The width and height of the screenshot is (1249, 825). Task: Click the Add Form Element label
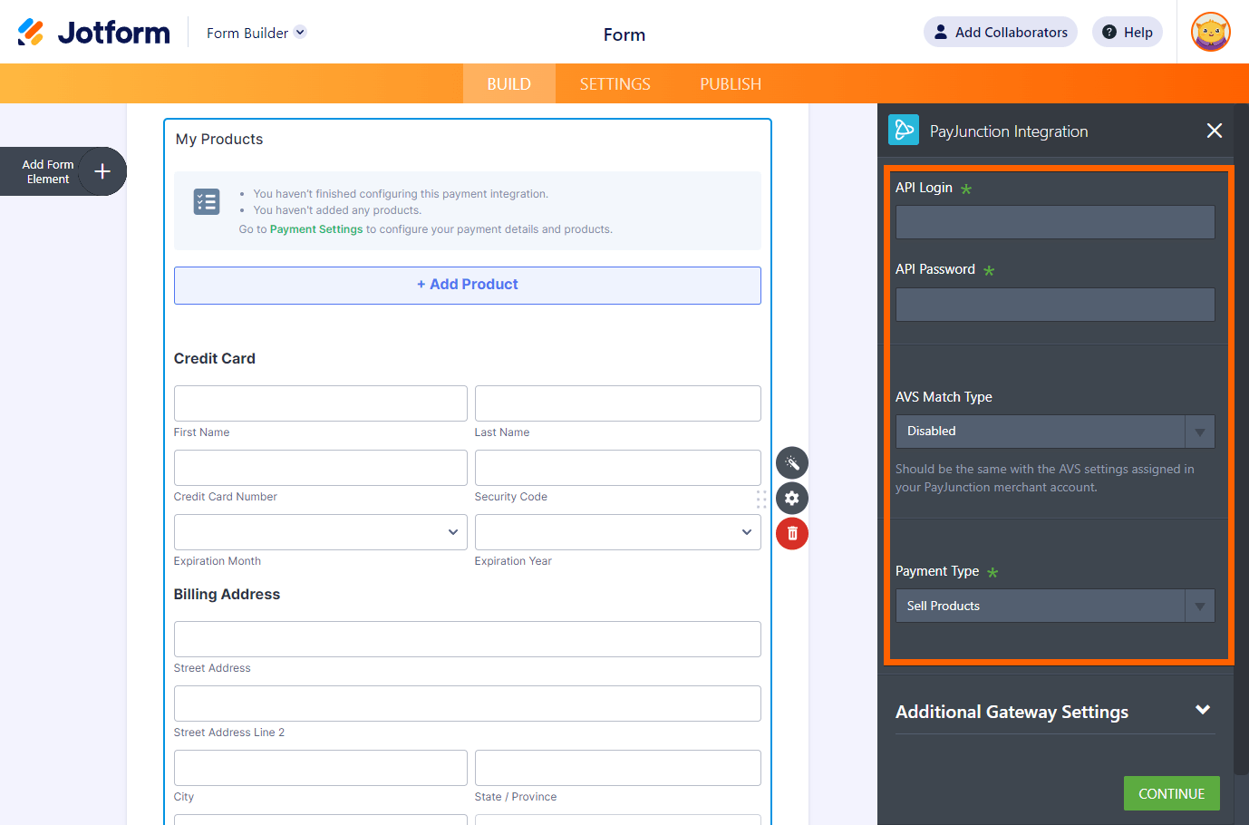pos(48,171)
